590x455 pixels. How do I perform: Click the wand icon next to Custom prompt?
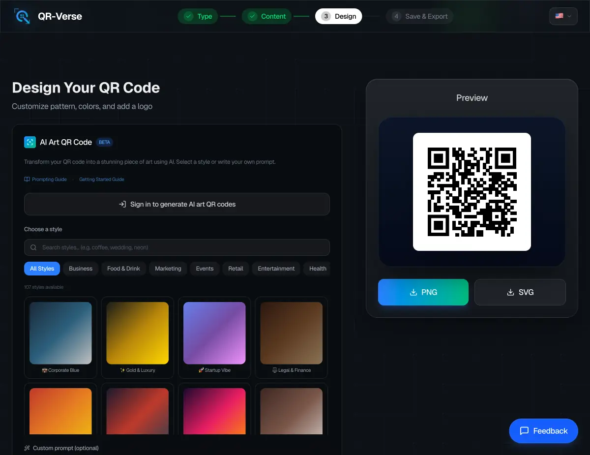coord(27,448)
